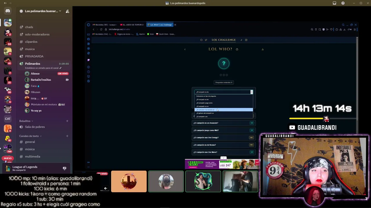Viewport: 371px width, 208px height.
Task: Click the Twitch icon in browser sidebar
Action: (88, 60)
